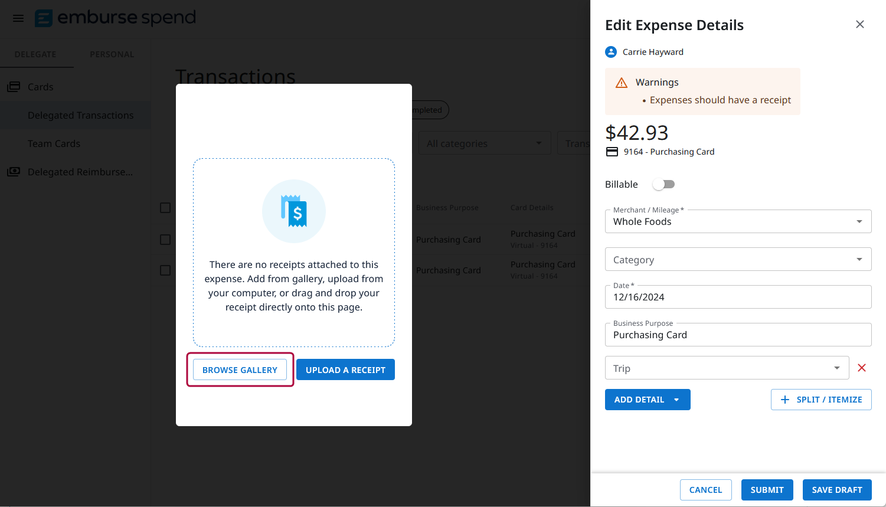Image resolution: width=886 pixels, height=507 pixels.
Task: Click the Cards icon in the sidebar
Action: [x=13, y=86]
